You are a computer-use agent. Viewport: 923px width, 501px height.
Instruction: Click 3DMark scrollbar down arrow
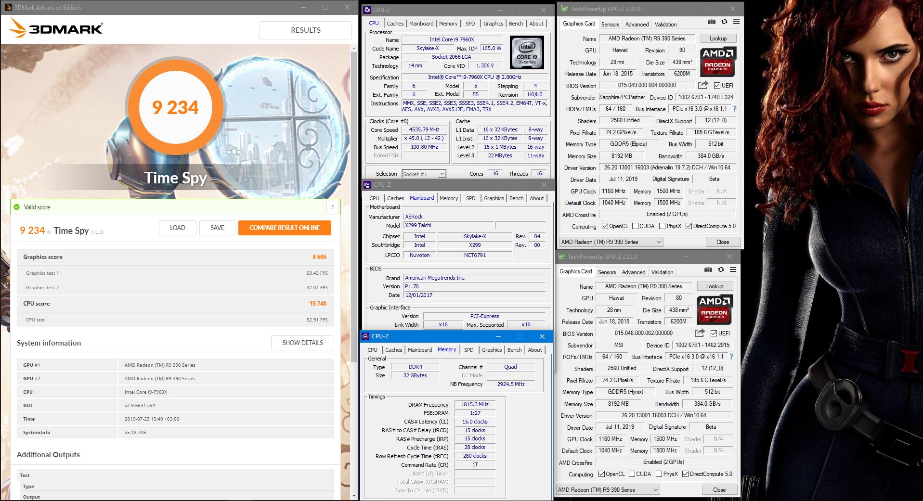pyautogui.click(x=354, y=495)
